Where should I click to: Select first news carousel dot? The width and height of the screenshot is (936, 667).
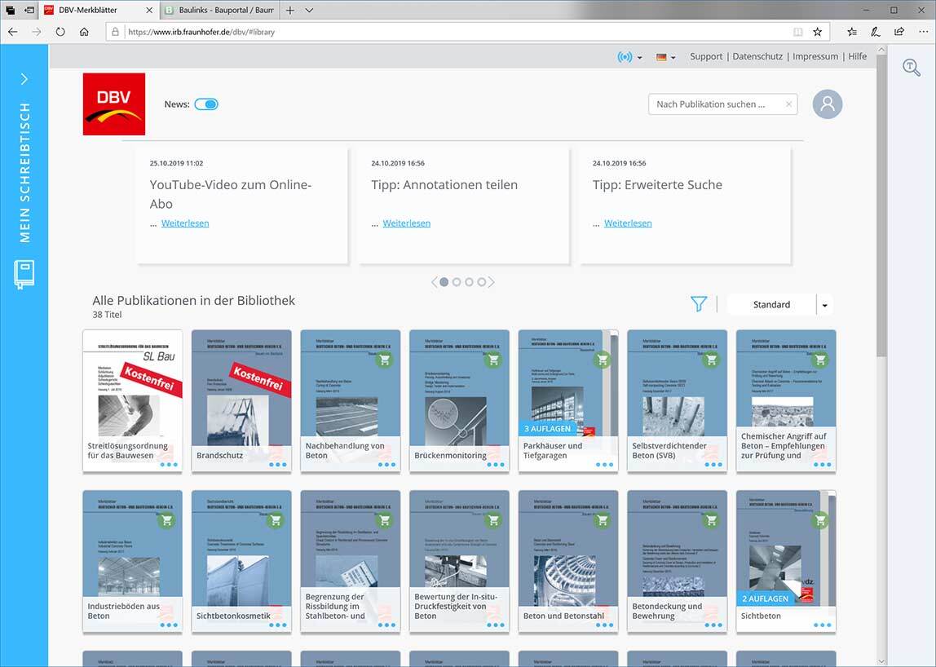tap(444, 282)
